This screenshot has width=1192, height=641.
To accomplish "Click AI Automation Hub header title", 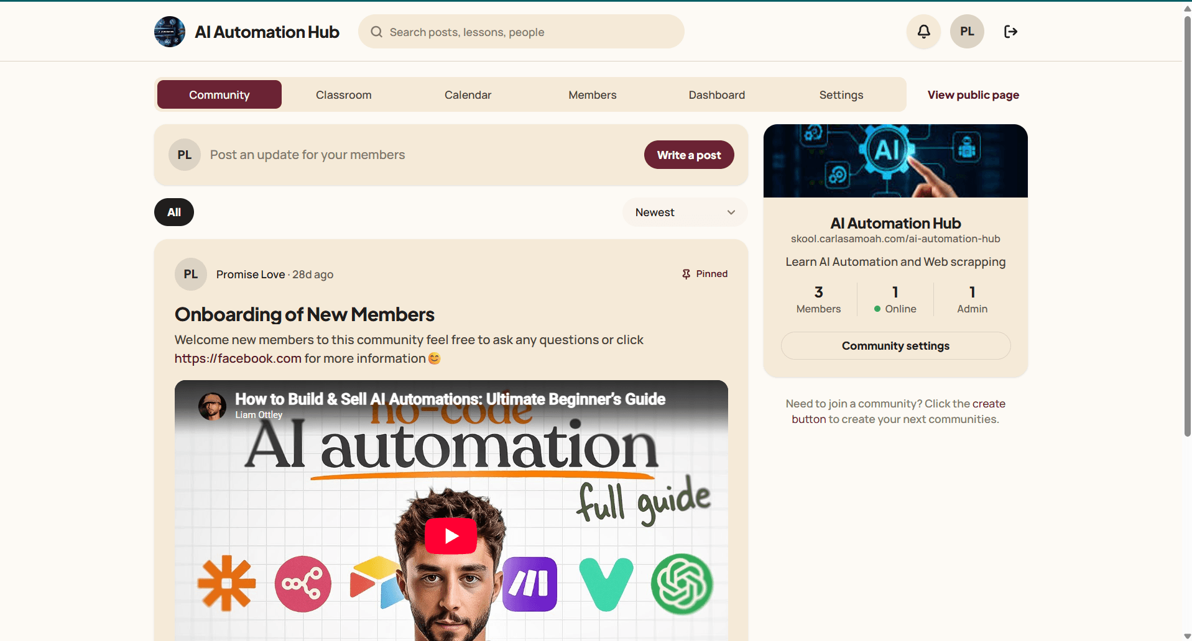I will pos(267,32).
